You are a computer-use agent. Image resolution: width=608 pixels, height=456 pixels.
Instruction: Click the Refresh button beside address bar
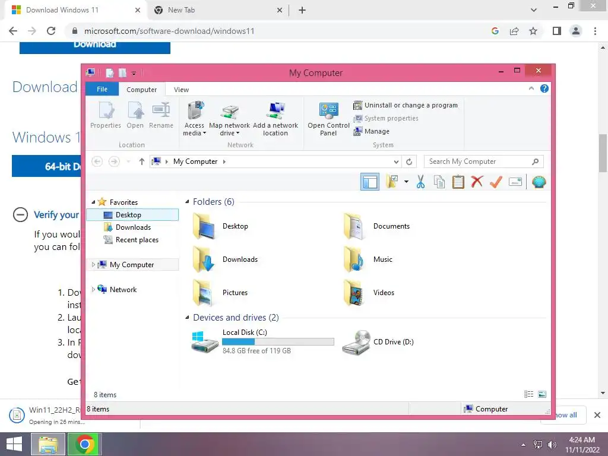click(x=409, y=161)
